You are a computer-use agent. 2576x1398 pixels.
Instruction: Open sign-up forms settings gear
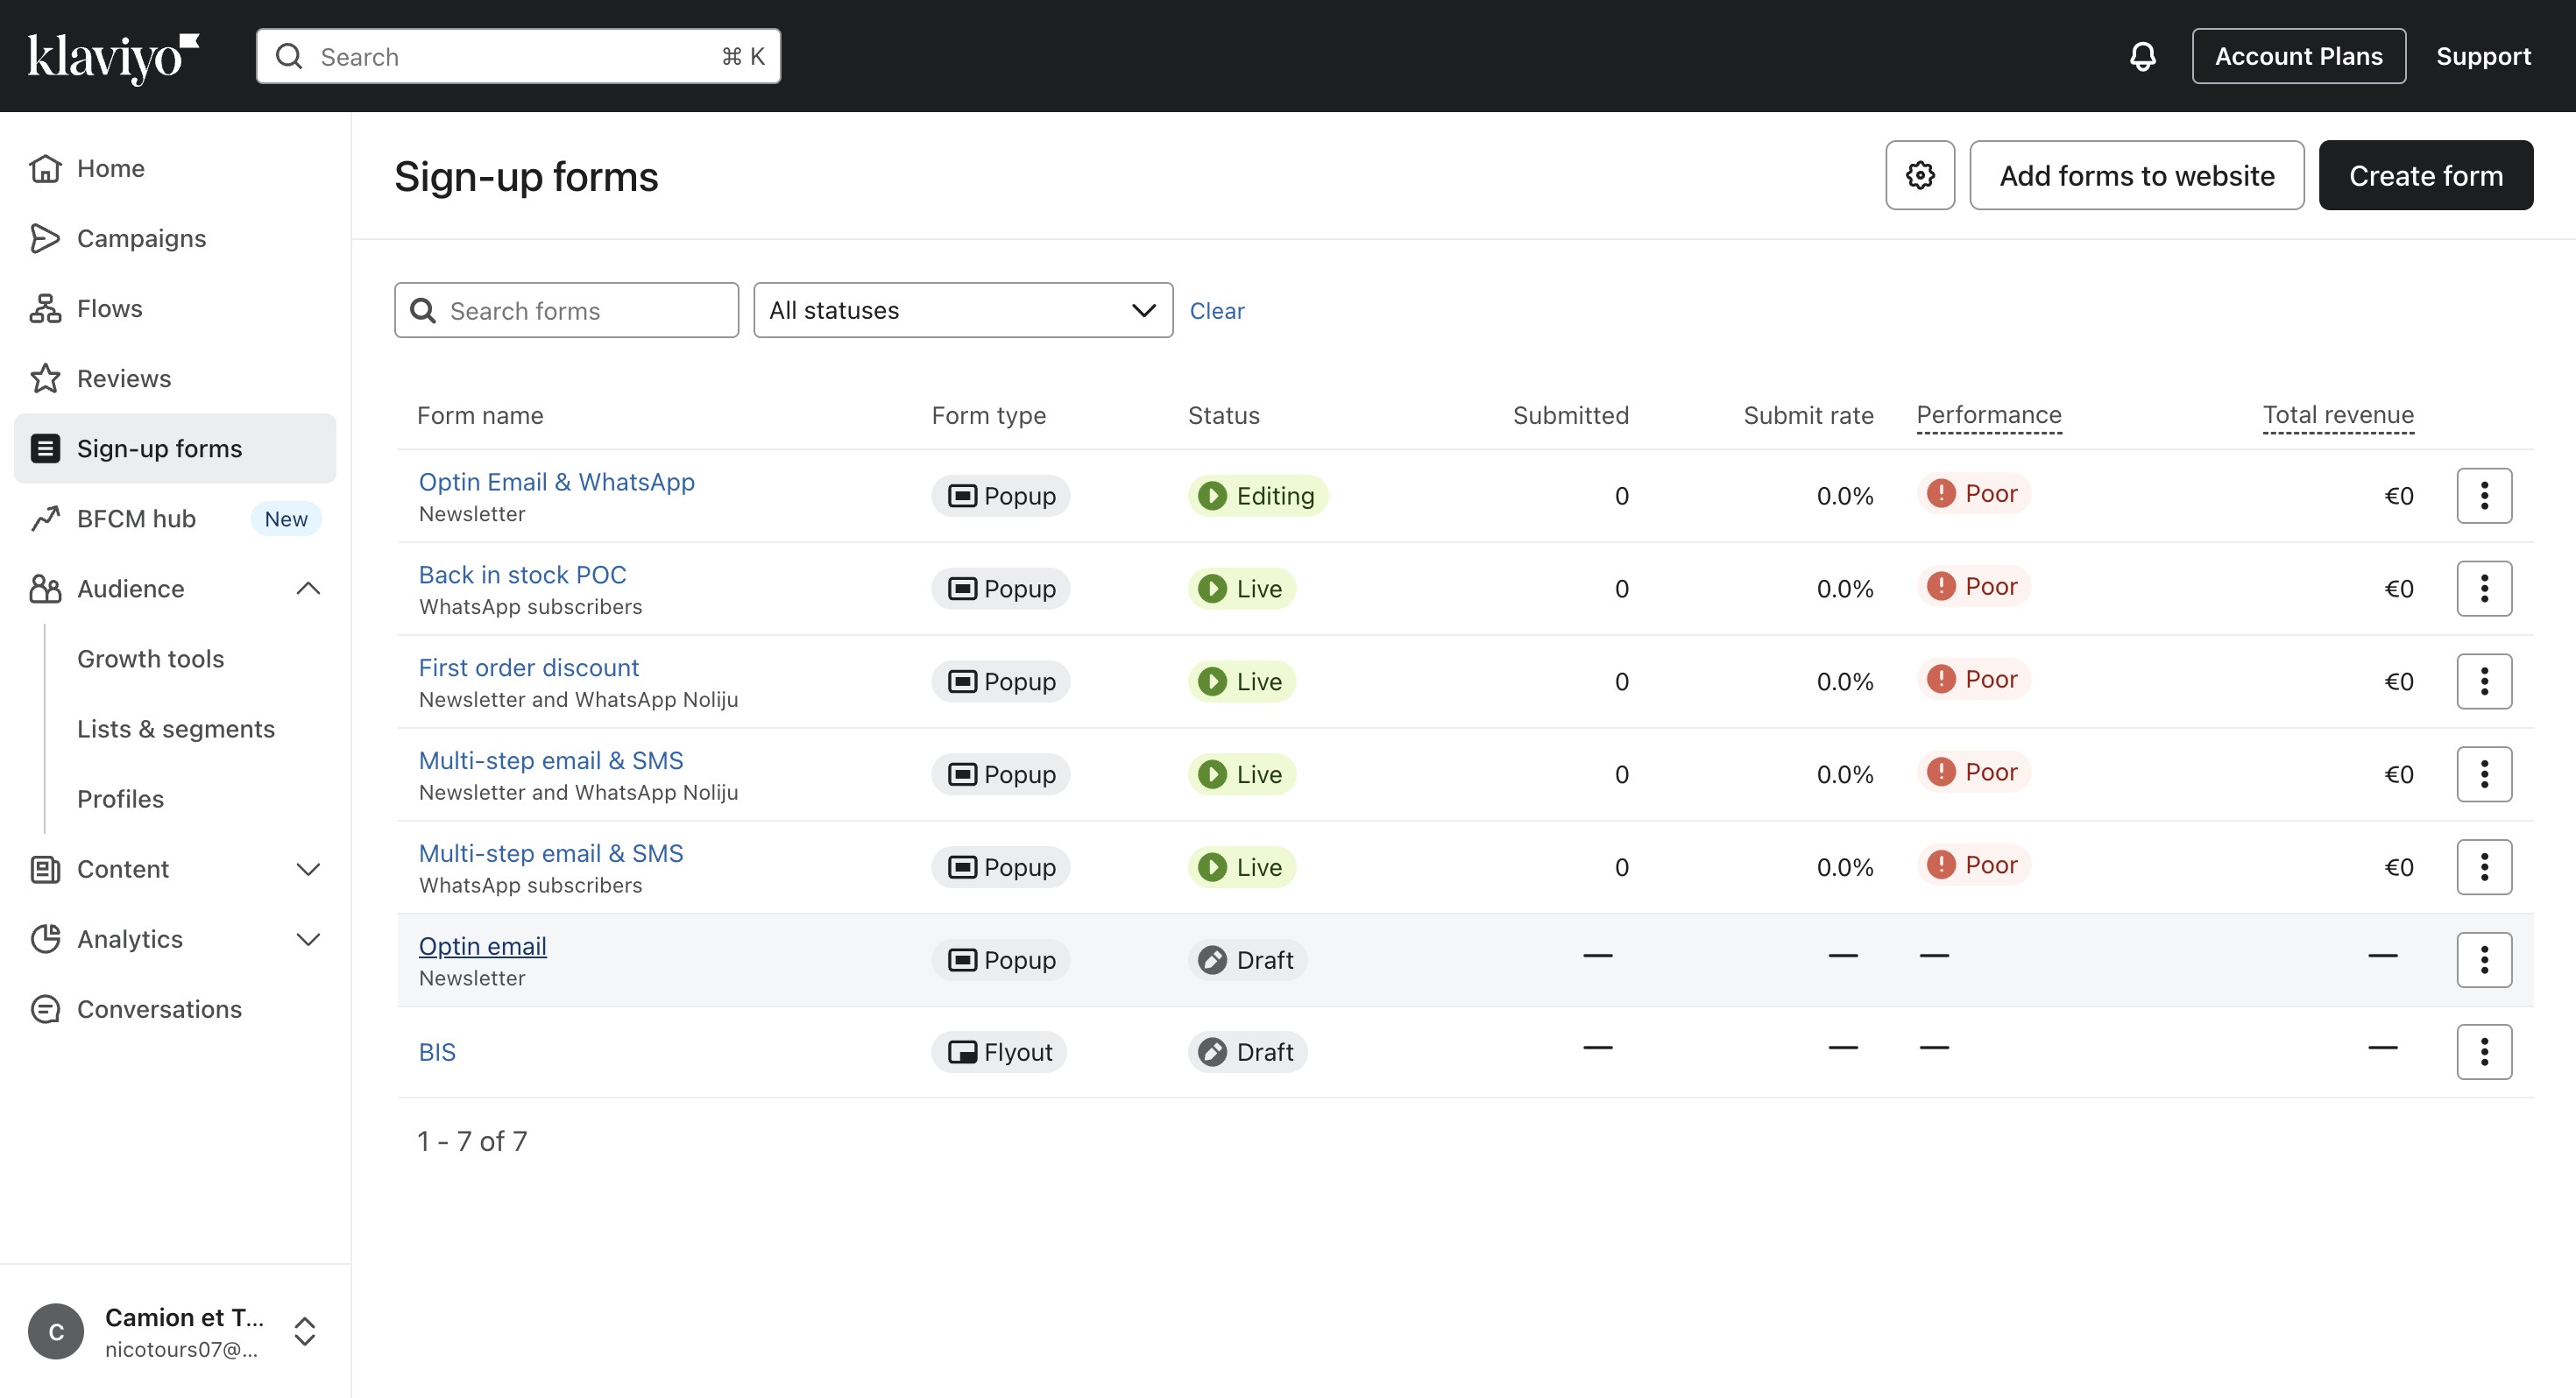(1919, 175)
